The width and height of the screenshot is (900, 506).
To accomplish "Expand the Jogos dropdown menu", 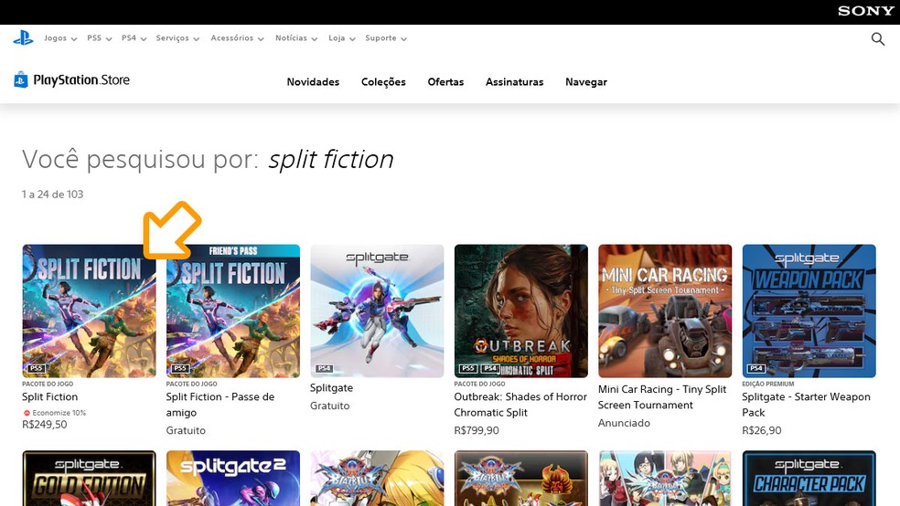I will coord(60,38).
